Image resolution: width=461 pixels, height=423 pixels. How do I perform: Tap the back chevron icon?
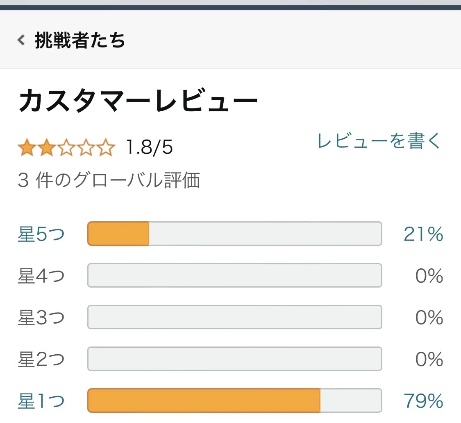[x=21, y=40]
